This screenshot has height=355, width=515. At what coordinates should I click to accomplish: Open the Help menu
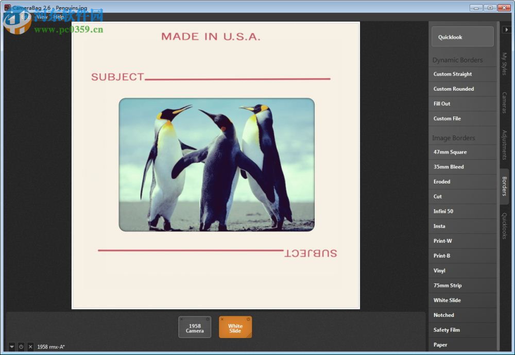point(58,16)
